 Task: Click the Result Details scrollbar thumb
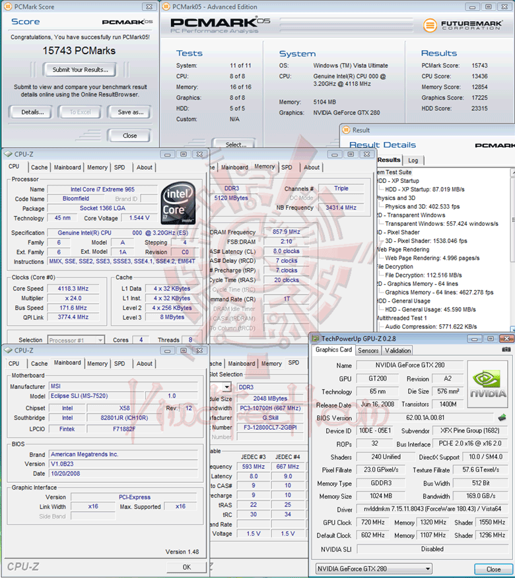tap(512, 220)
